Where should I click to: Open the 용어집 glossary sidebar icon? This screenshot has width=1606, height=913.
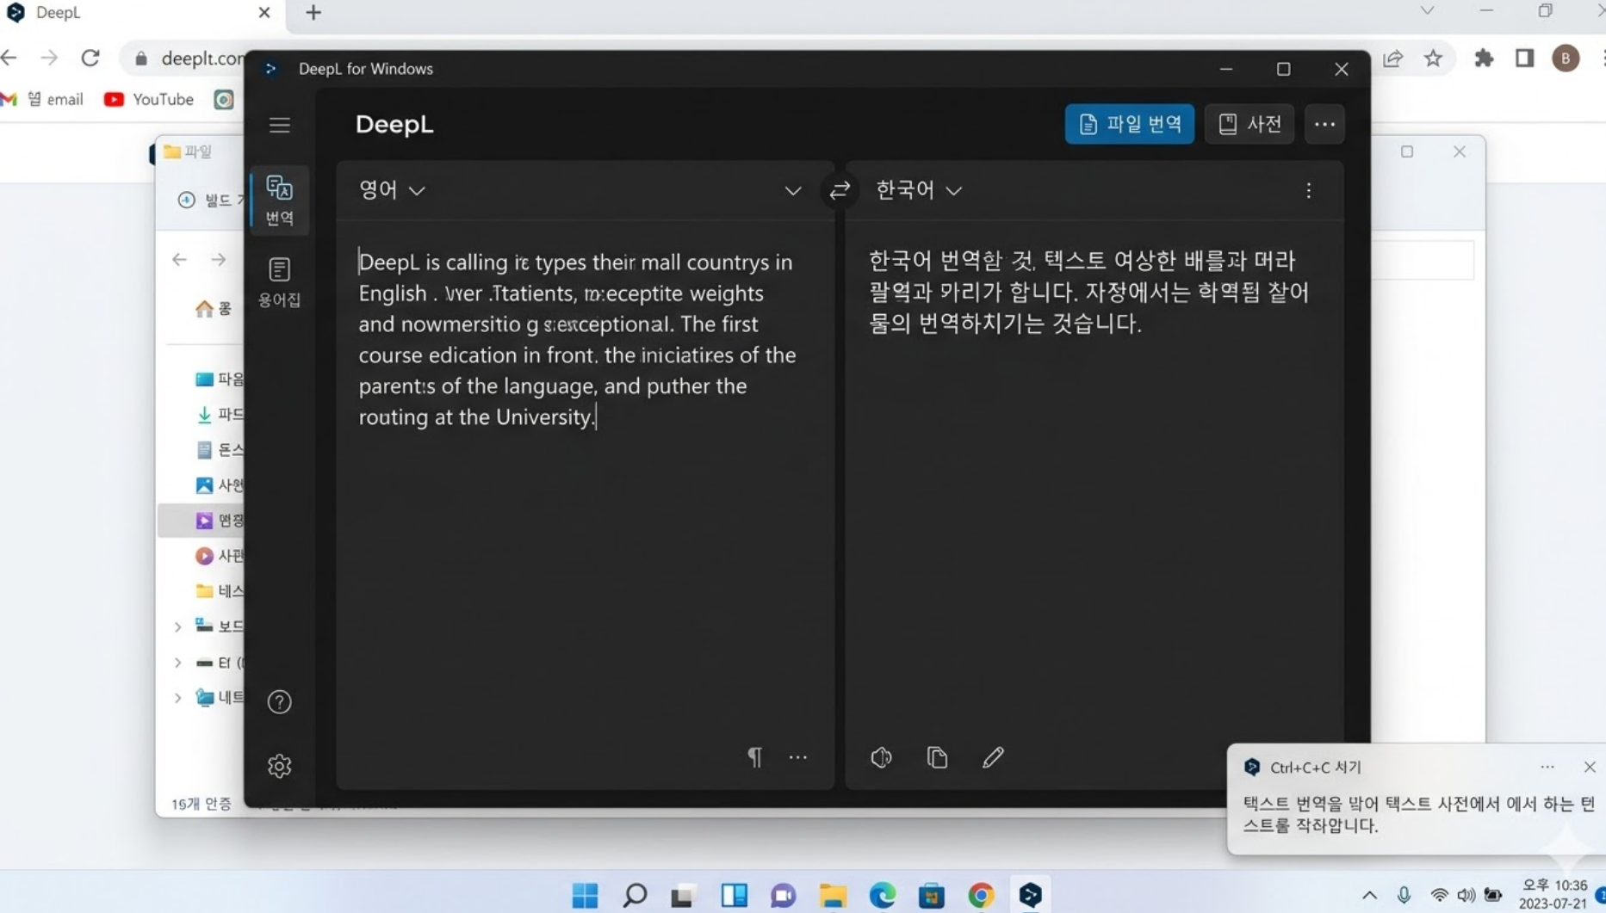[279, 282]
